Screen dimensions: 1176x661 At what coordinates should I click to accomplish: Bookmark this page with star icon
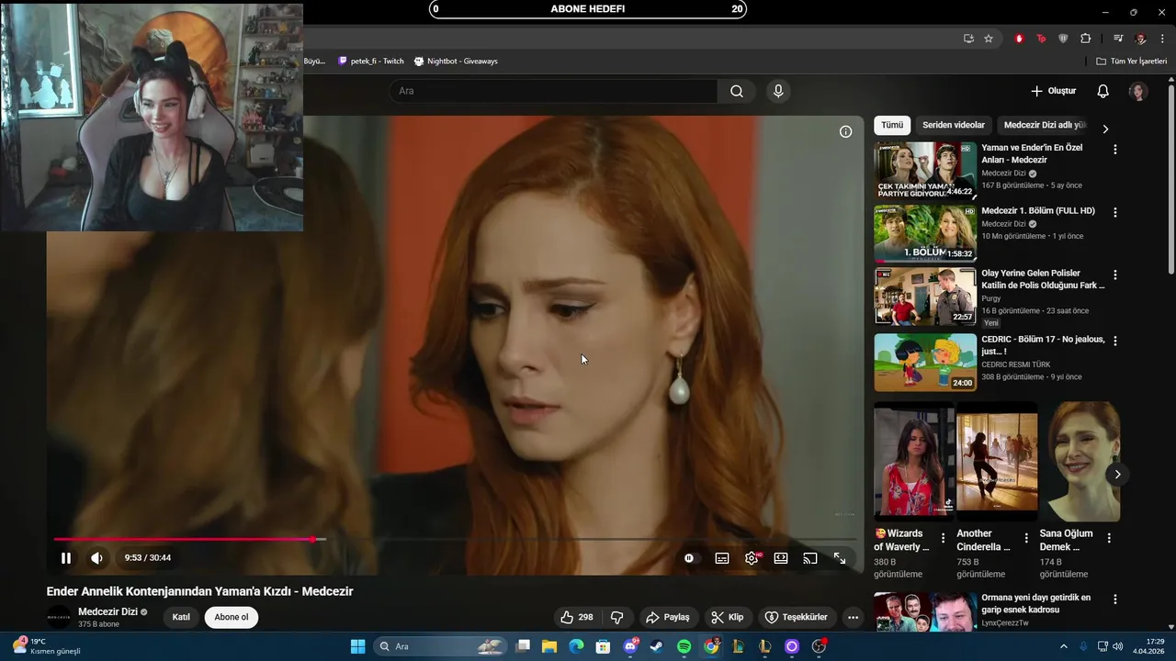point(989,39)
